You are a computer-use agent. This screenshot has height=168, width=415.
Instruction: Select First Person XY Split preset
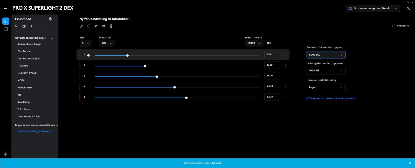pos(29,59)
